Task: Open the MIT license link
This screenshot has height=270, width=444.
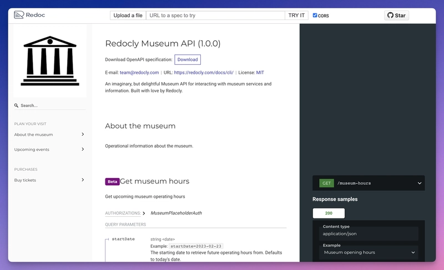Action: click(x=260, y=73)
